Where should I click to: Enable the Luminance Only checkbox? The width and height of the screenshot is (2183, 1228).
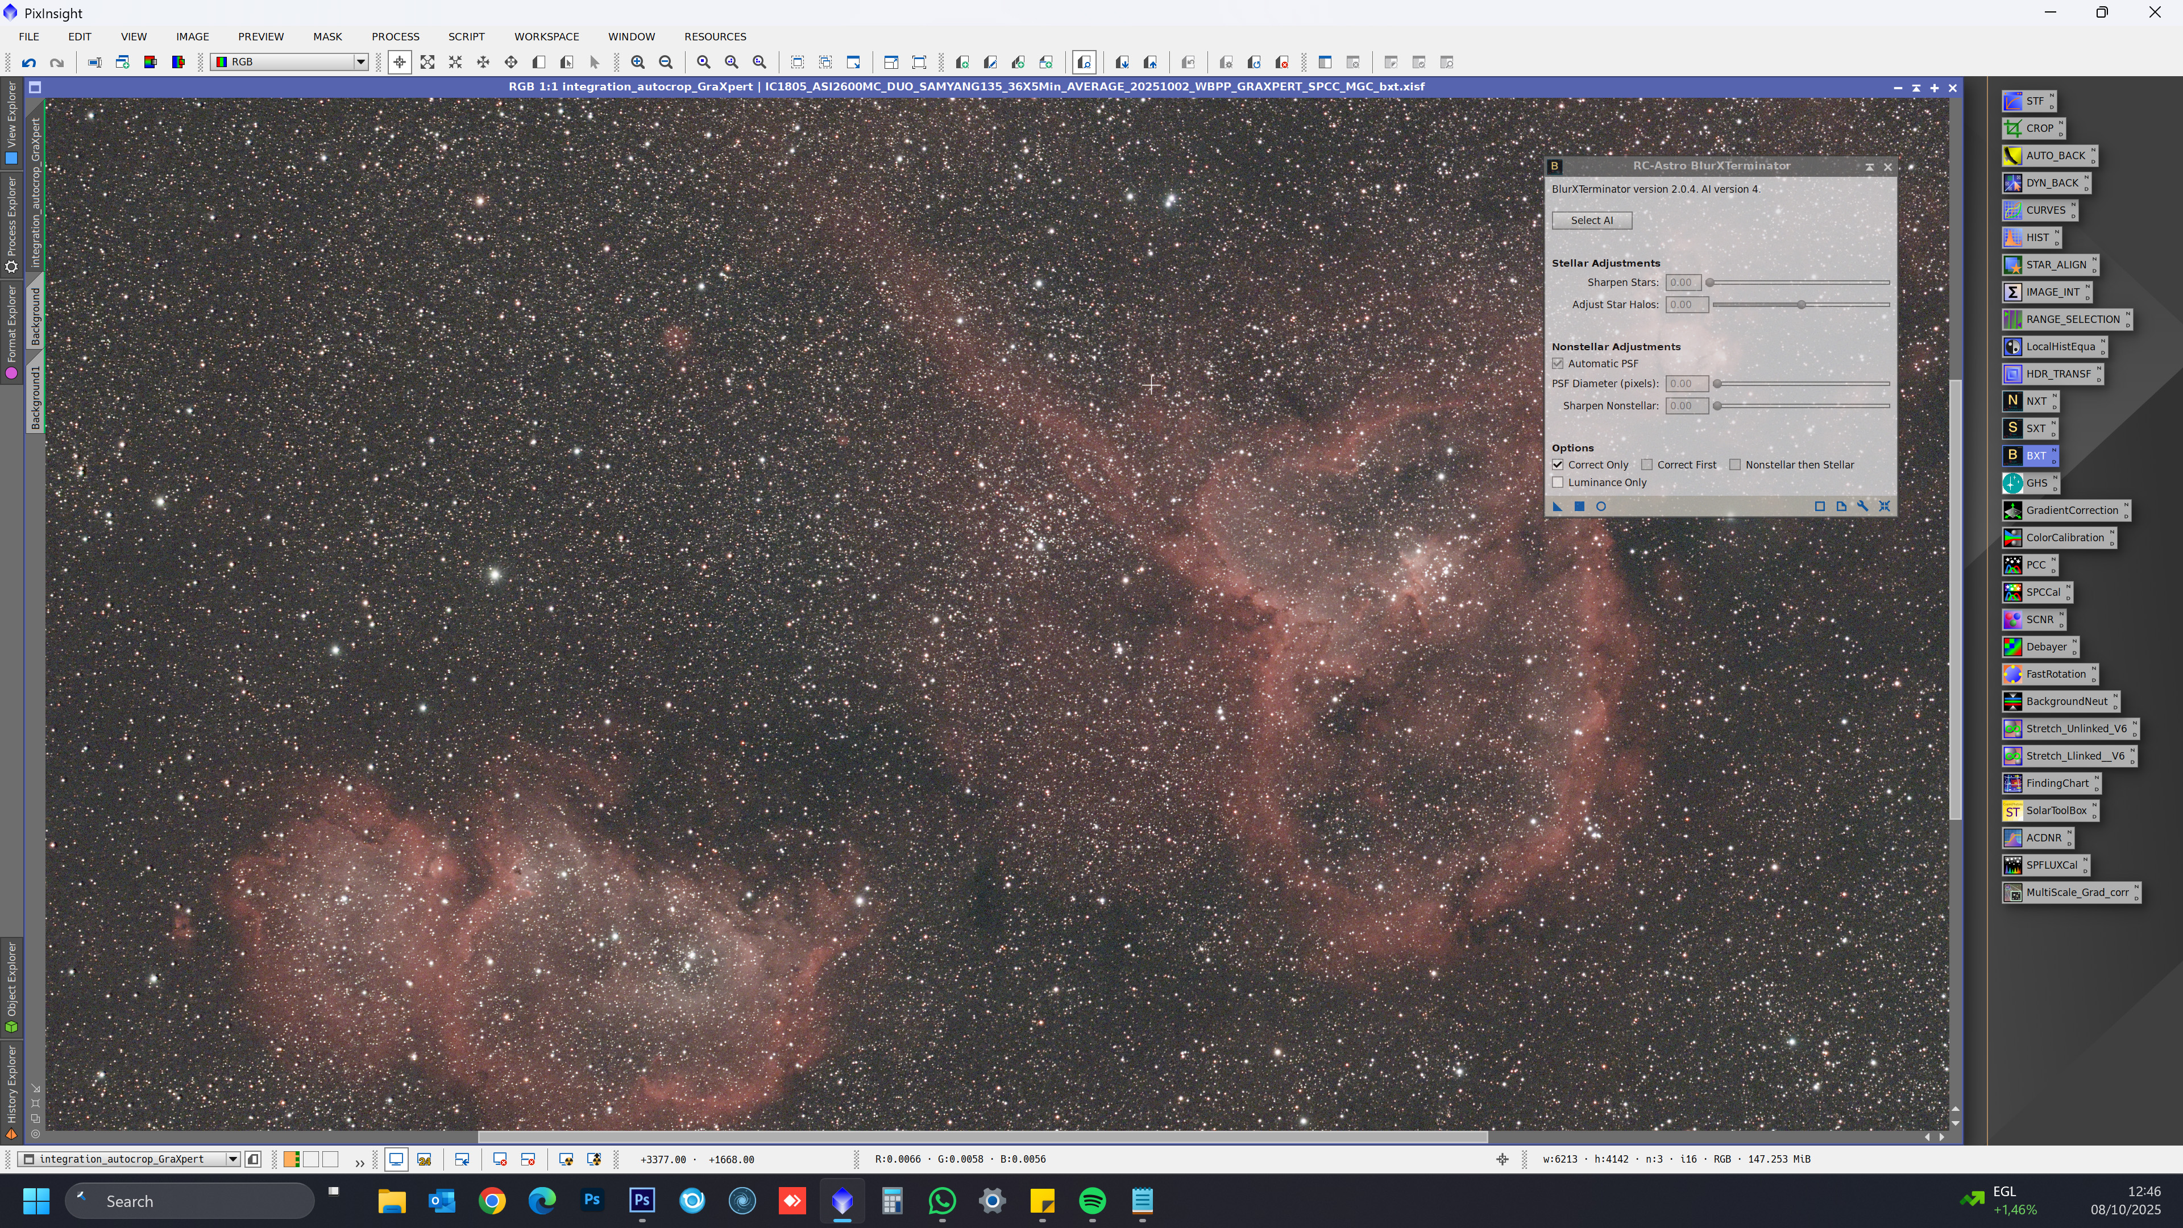tap(1558, 483)
